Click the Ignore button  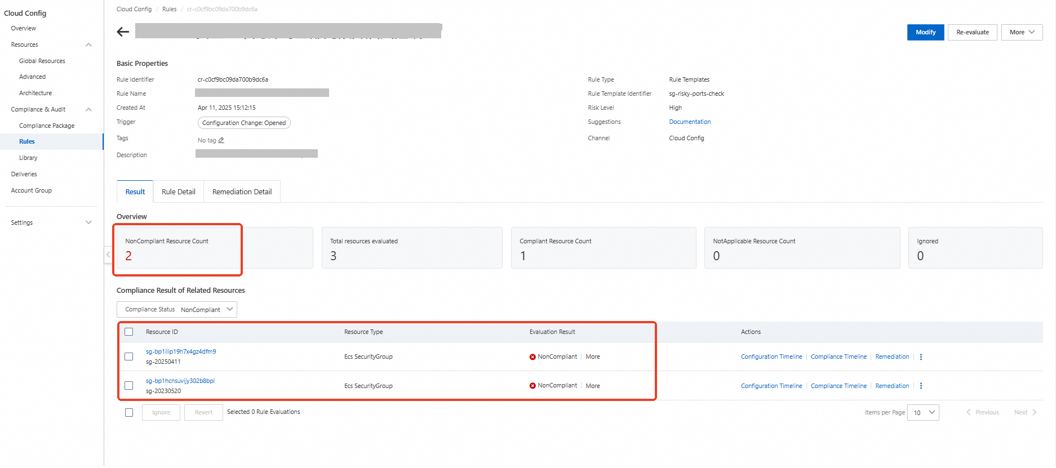pos(161,412)
